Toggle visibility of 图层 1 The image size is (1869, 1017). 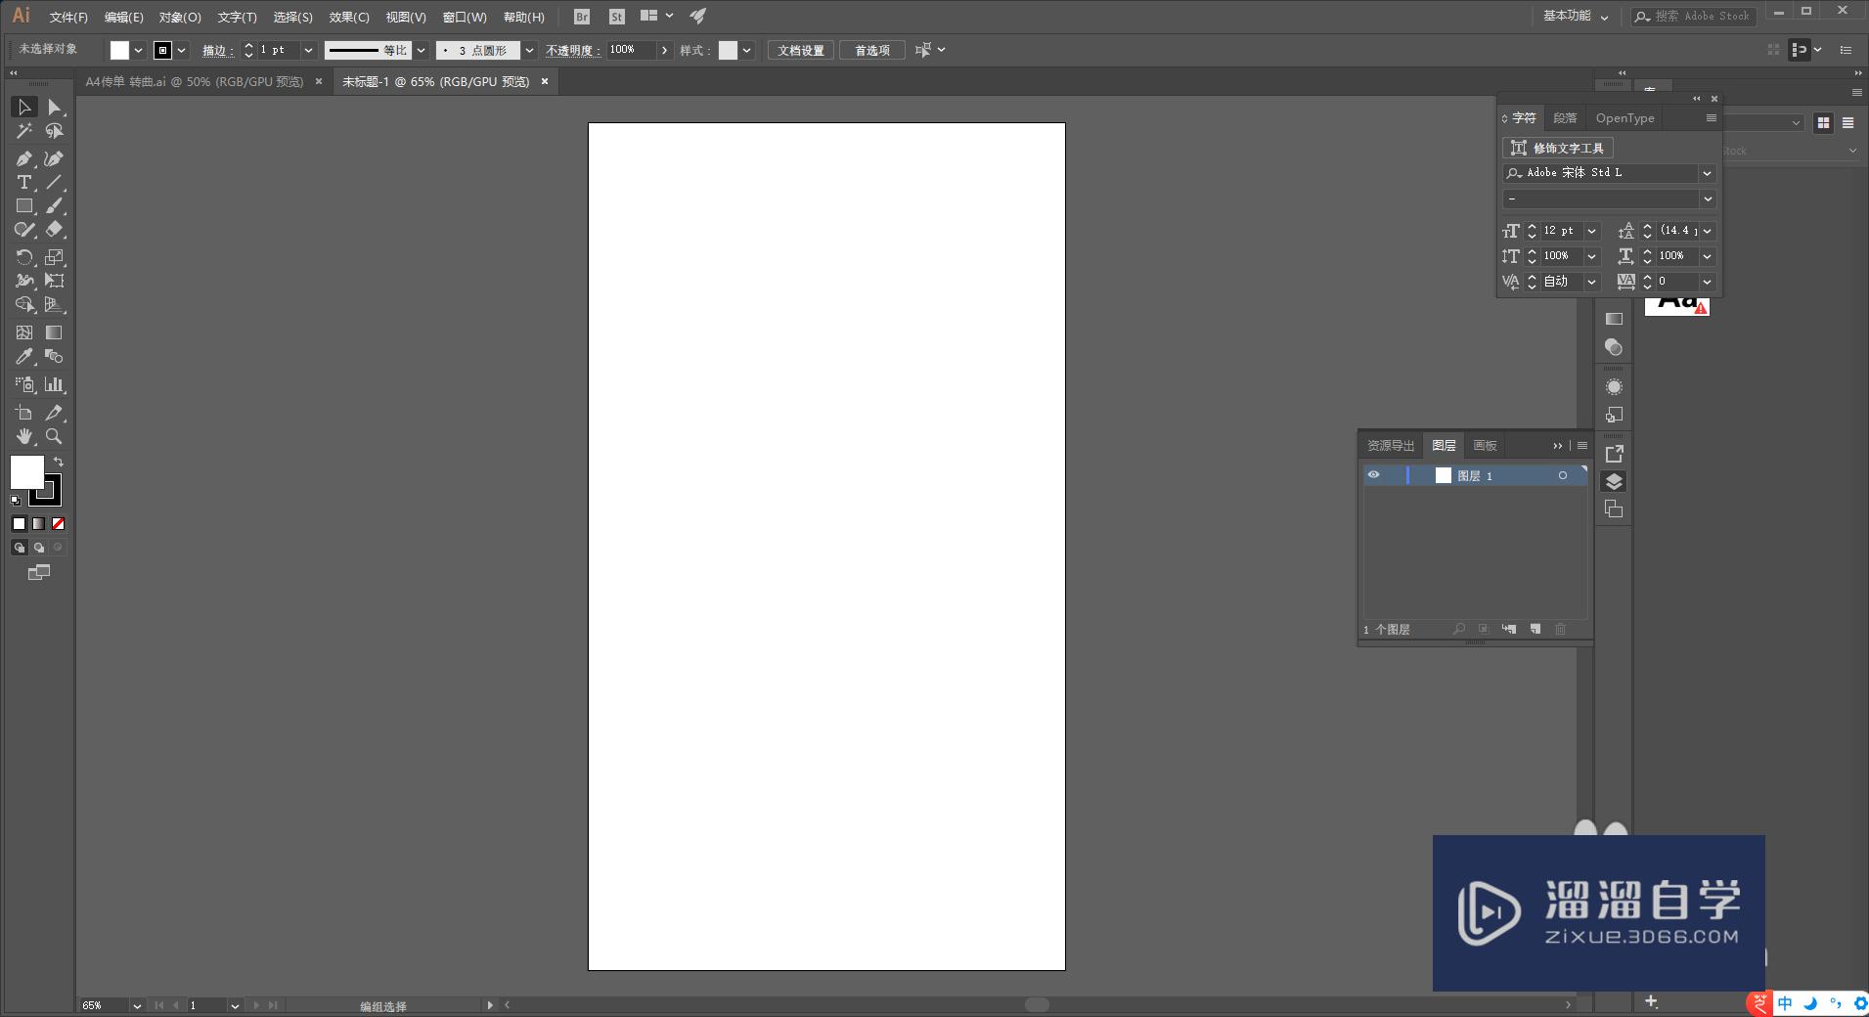pyautogui.click(x=1373, y=475)
